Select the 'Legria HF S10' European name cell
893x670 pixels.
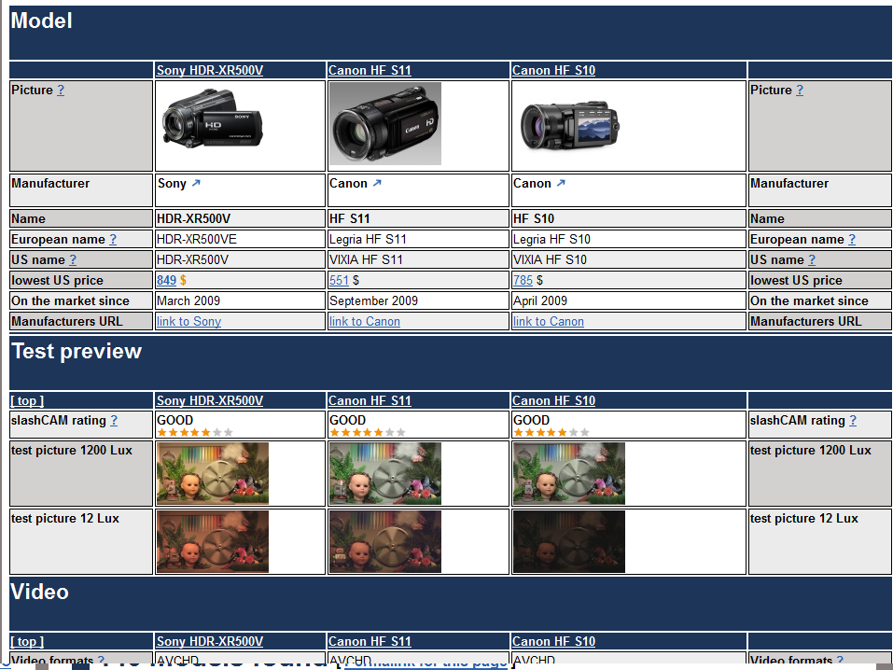tap(629, 239)
